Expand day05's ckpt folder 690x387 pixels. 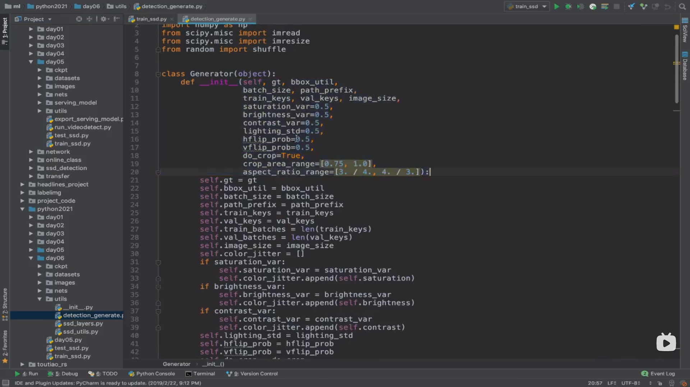pyautogui.click(x=40, y=70)
